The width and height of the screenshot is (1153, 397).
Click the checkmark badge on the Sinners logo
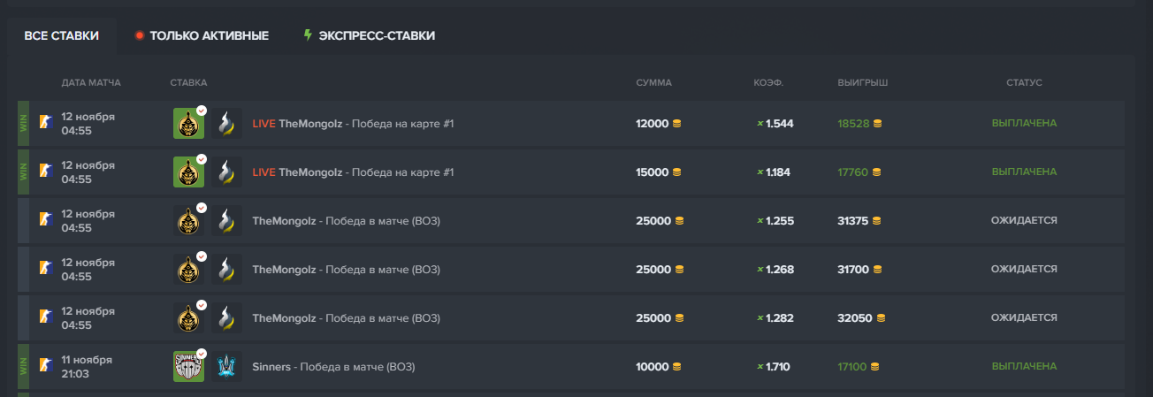coord(202,355)
